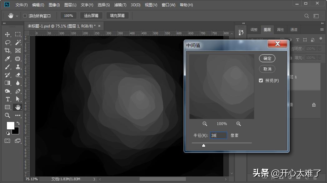Select the Move tool
Screen dimensions: 327x183
[x=7, y=34]
